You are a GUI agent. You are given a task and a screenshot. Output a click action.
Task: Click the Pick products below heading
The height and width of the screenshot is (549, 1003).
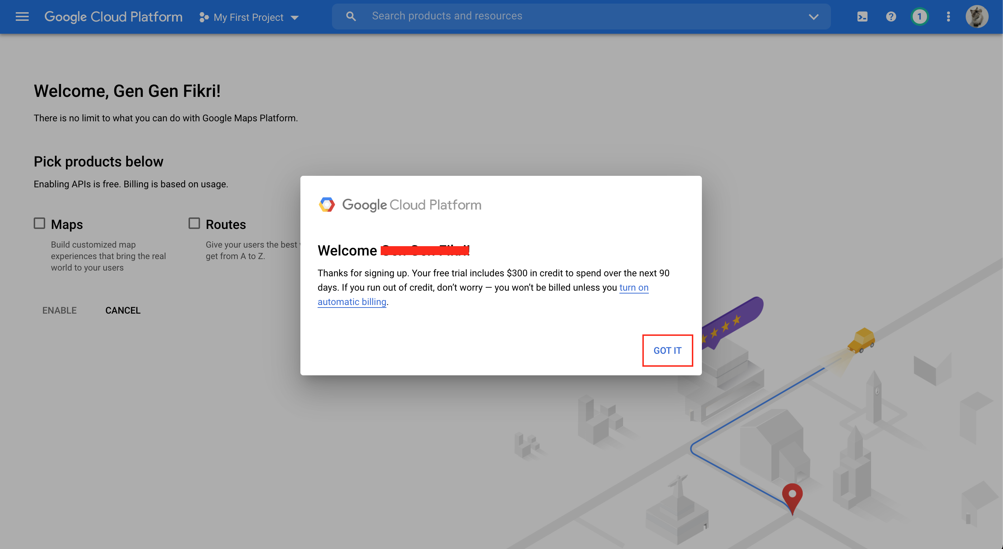[99, 162]
